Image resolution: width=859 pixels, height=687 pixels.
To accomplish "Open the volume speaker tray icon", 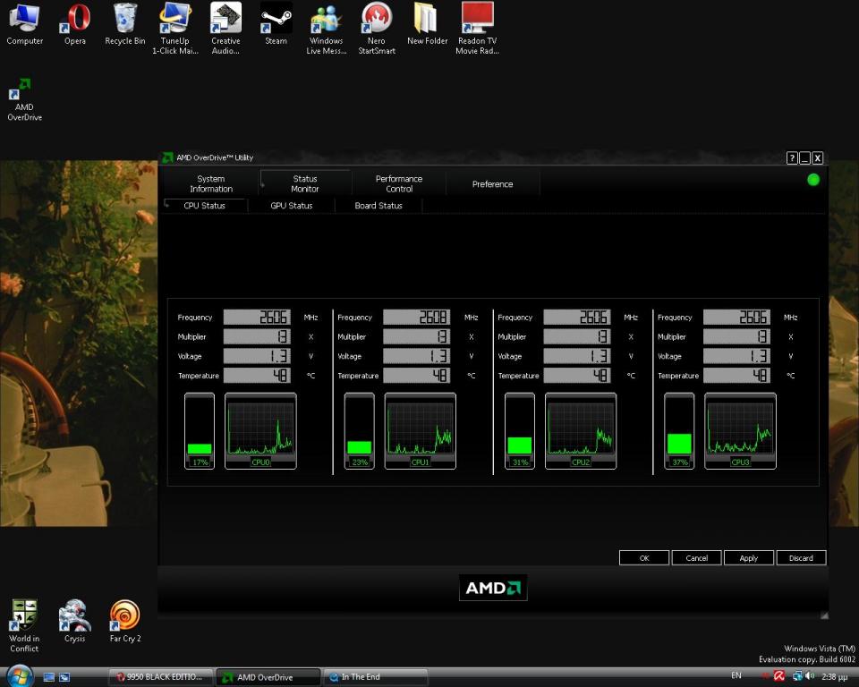I will (x=810, y=676).
